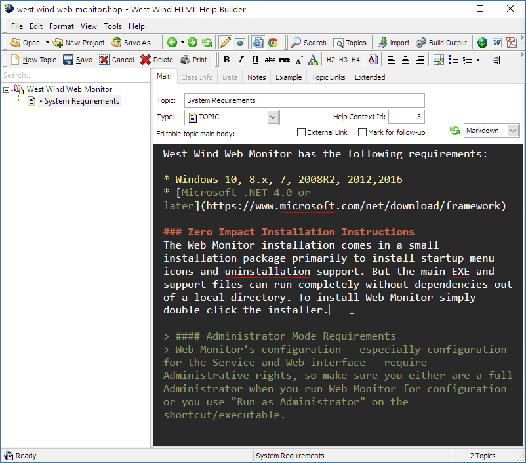Select the Main tab
This screenshot has width=526, height=463.
(164, 77)
